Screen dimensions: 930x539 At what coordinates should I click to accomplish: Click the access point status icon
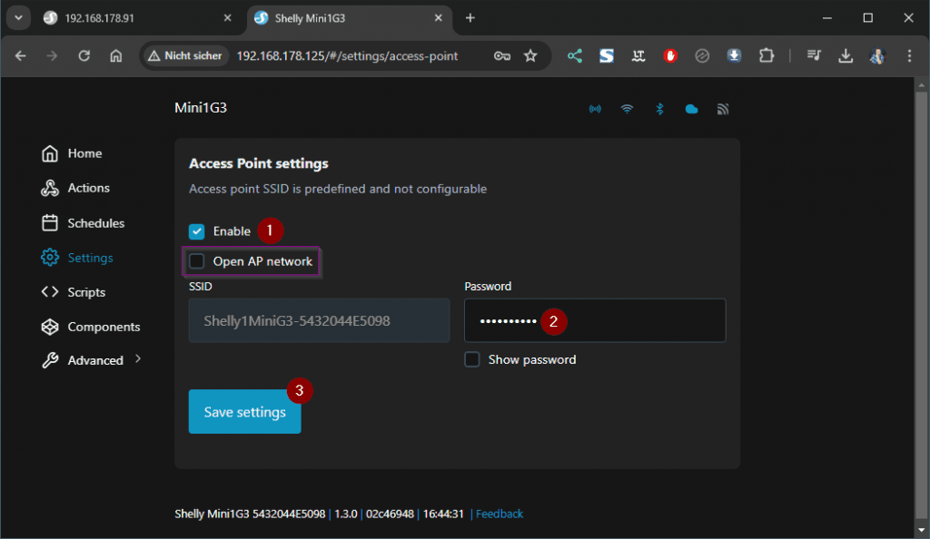click(595, 109)
